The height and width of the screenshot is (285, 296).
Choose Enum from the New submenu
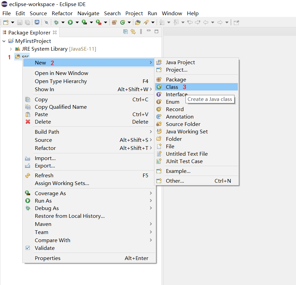coord(197,102)
